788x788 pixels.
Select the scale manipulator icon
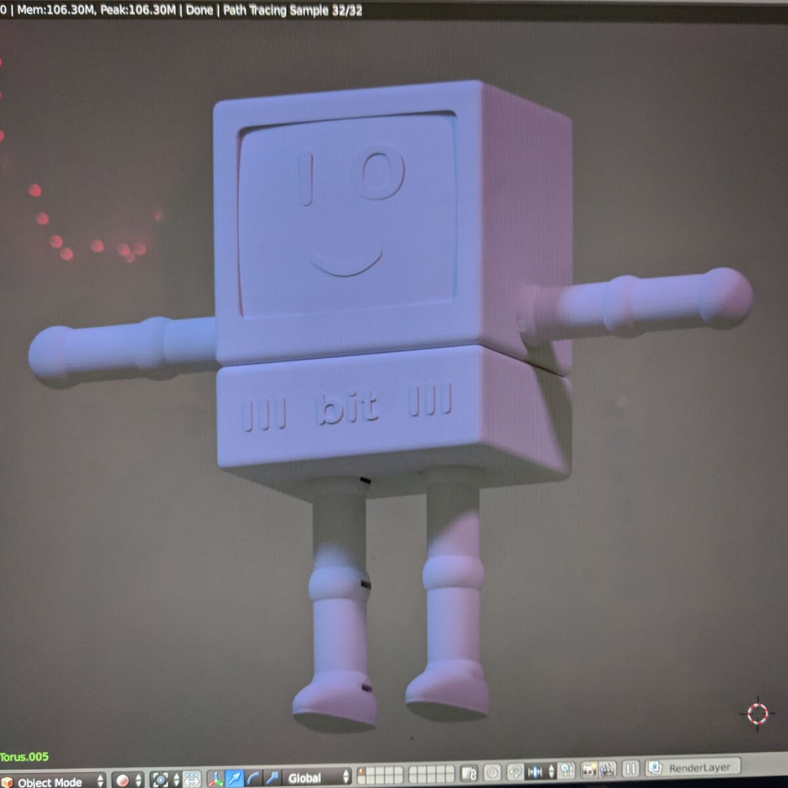point(272,778)
